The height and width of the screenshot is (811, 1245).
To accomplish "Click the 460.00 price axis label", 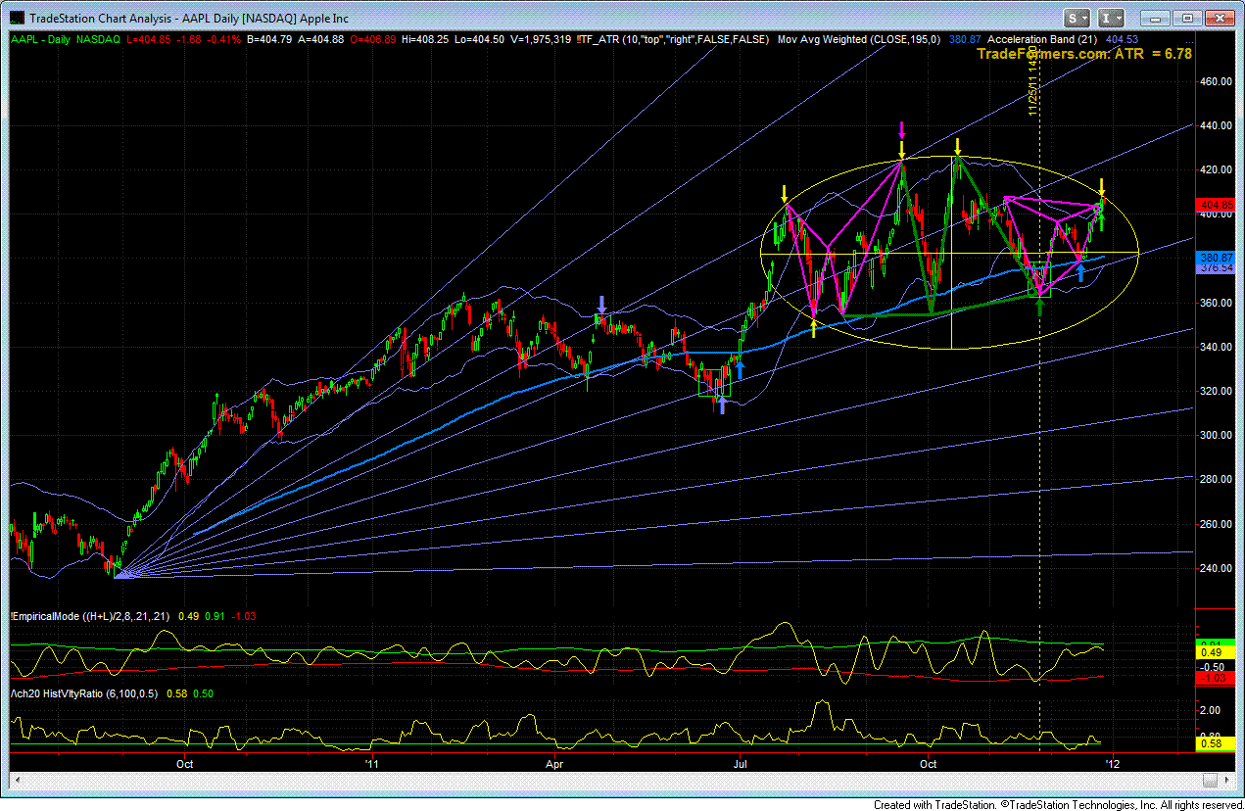I will (x=1216, y=81).
